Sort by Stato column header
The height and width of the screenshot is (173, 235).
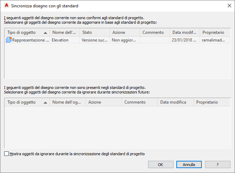94,32
